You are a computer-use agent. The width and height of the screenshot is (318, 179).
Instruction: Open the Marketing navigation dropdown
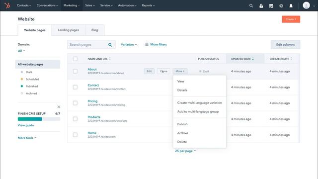tap(72, 5)
